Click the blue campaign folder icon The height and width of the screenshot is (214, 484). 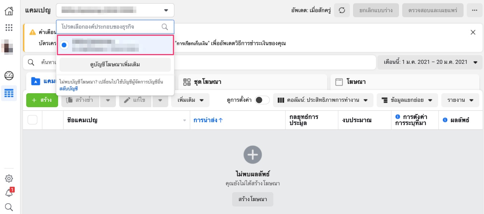[35, 81]
